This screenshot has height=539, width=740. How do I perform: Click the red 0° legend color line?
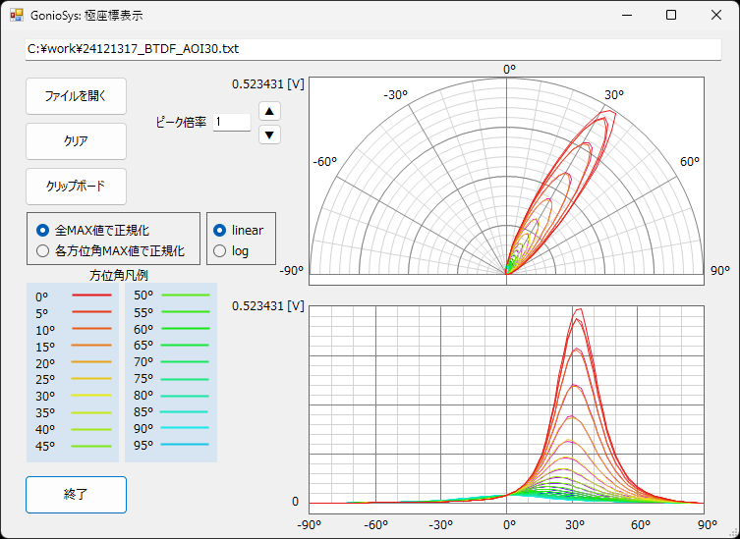tap(91, 296)
